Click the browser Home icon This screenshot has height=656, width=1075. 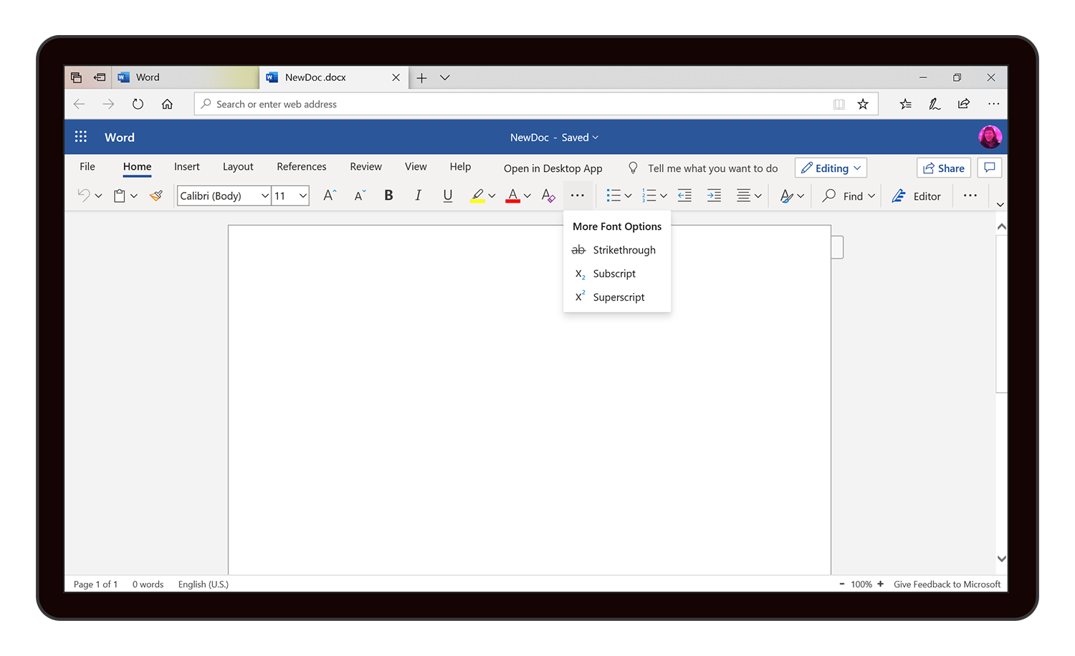tap(167, 104)
